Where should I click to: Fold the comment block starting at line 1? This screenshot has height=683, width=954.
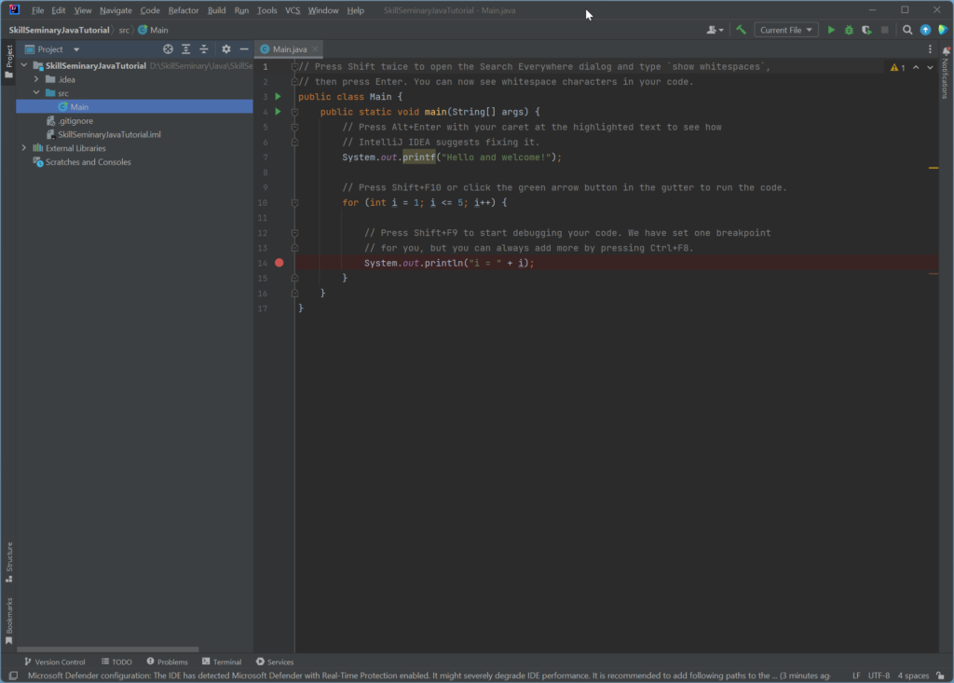(x=294, y=67)
